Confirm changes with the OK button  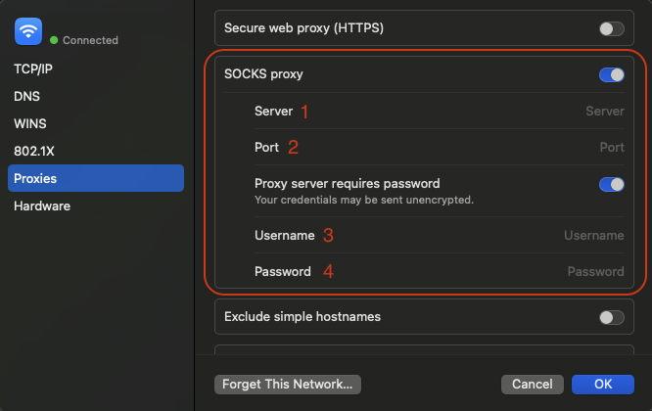tap(603, 385)
